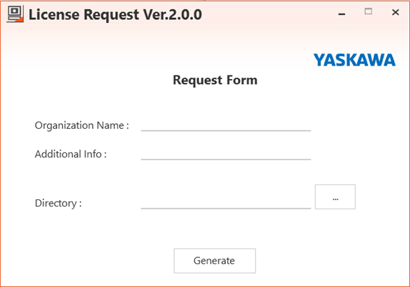Focus the Additional Info text field

click(226, 154)
